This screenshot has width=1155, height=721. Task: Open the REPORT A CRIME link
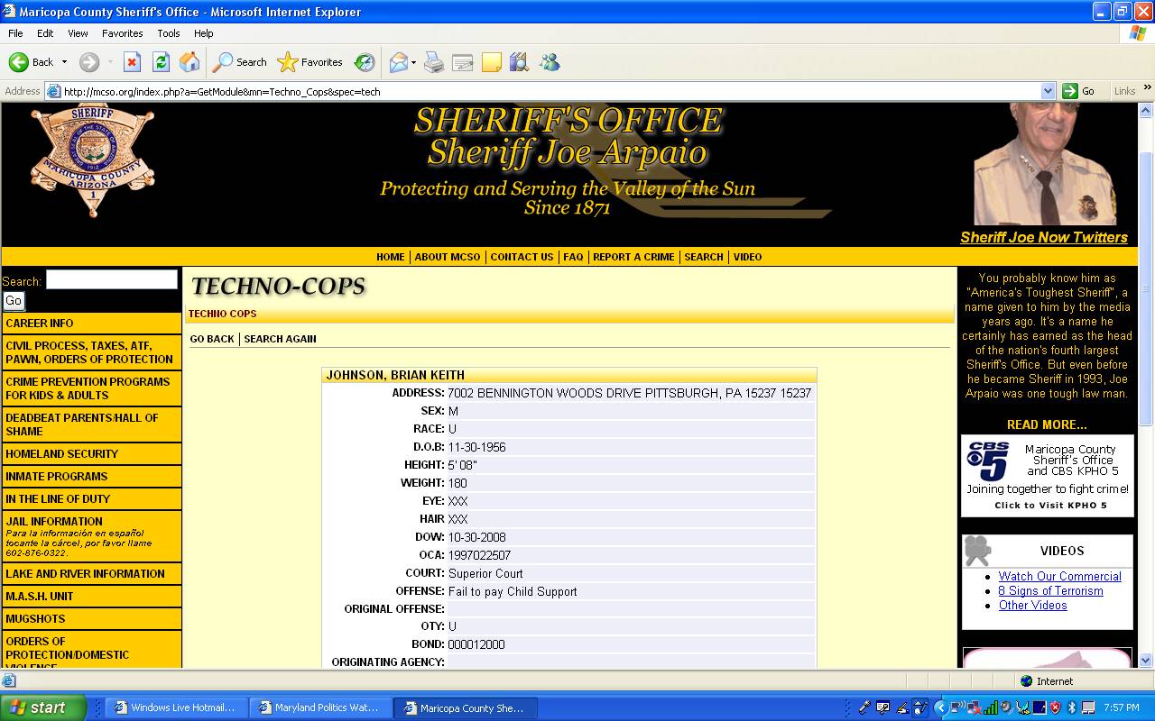coord(633,257)
